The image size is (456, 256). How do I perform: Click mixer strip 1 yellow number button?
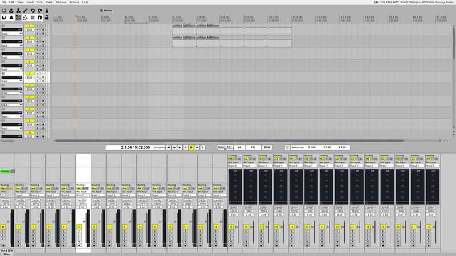[18, 226]
